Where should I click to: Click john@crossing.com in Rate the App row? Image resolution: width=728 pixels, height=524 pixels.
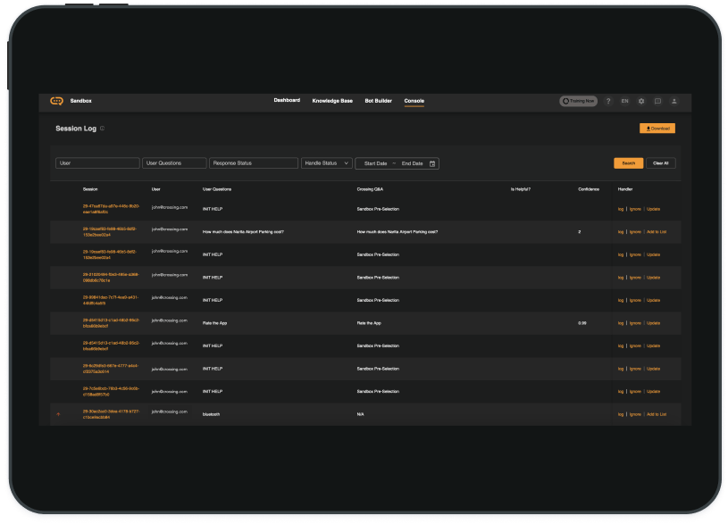pyautogui.click(x=170, y=320)
